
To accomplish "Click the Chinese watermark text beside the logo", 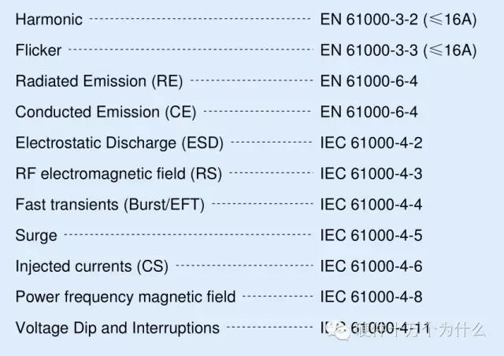I will tap(417, 332).
